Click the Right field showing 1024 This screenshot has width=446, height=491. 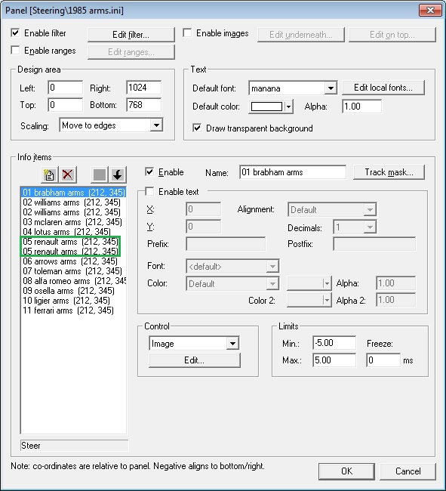(144, 88)
